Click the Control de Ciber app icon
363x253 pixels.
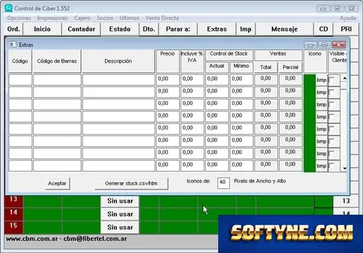pos(9,8)
